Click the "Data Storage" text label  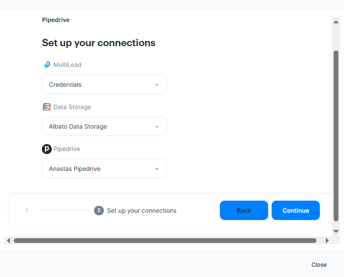(x=72, y=107)
